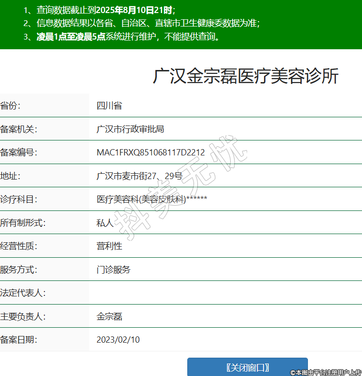Click the 本图由平台注册用户上传 footer text
Image resolution: width=362 pixels, height=376 pixels.
click(x=326, y=372)
